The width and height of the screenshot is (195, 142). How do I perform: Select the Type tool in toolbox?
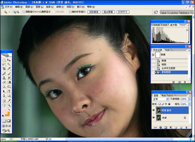click(x=9, y=91)
